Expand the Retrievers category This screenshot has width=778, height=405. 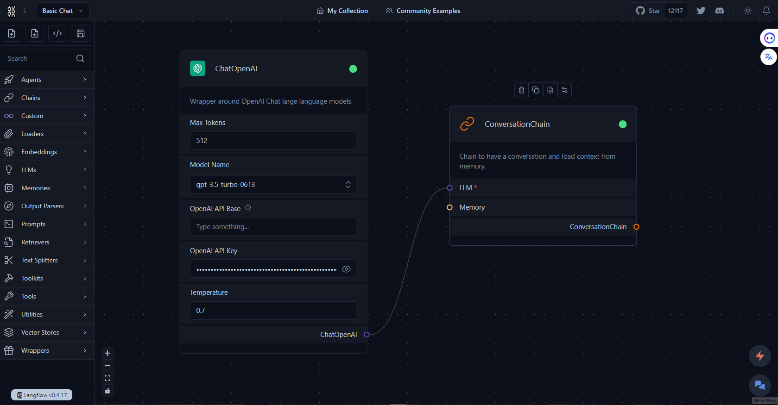(47, 242)
